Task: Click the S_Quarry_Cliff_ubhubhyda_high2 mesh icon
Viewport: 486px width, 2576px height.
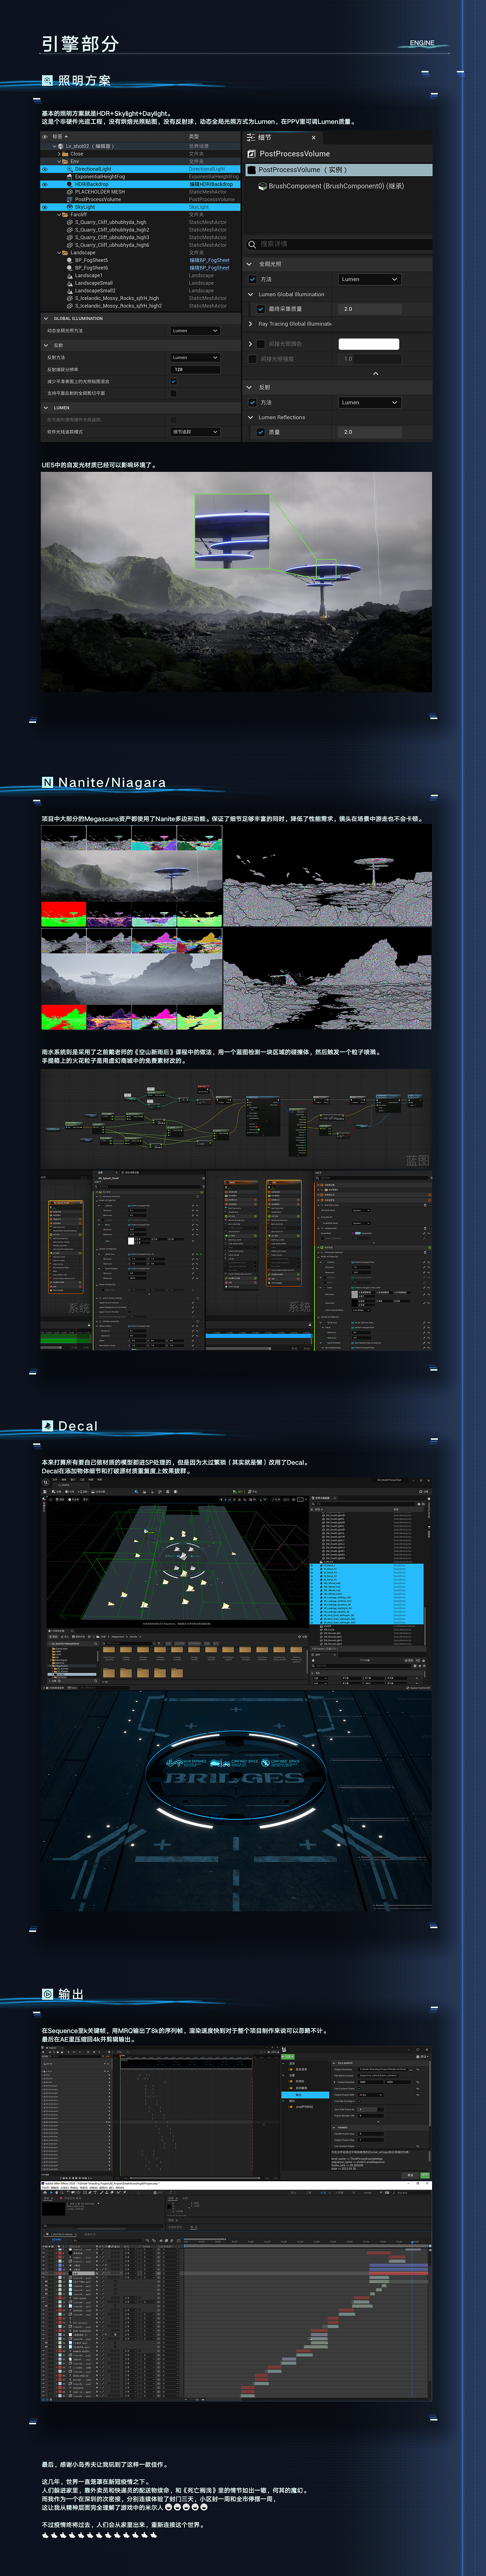Action: tap(70, 230)
